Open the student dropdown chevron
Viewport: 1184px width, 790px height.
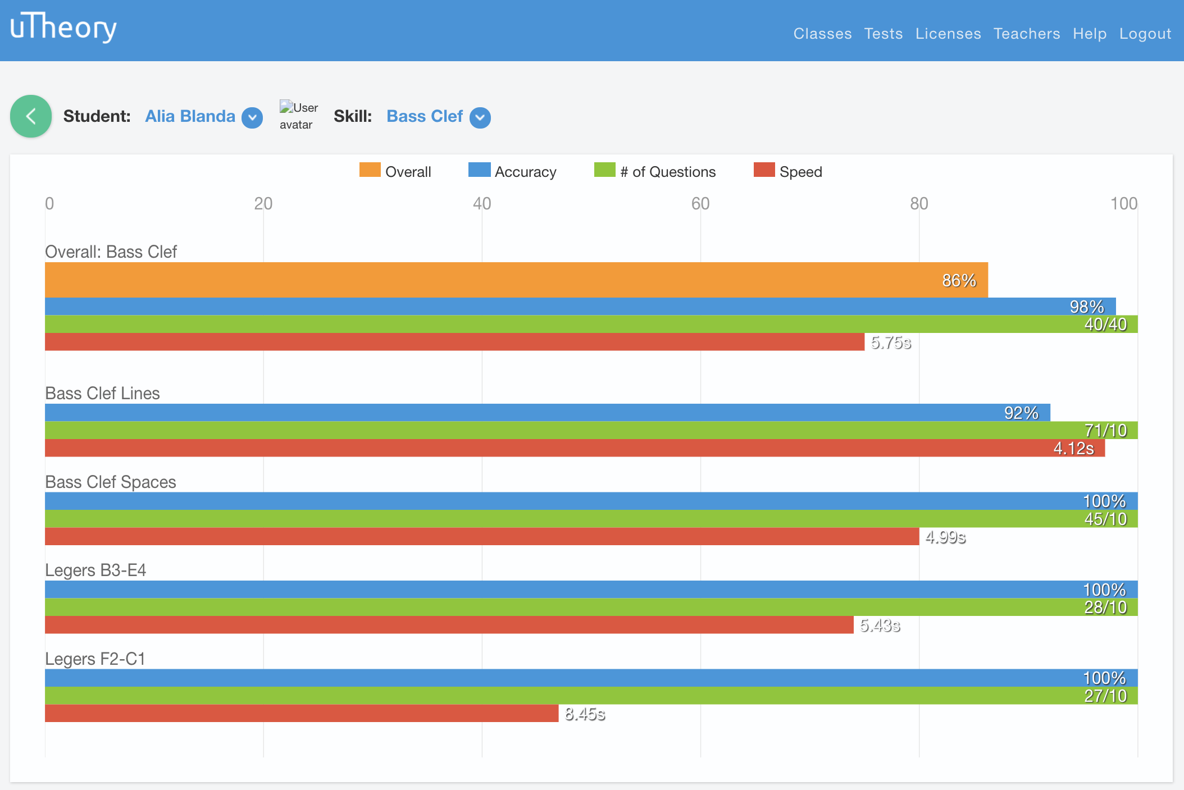(x=252, y=117)
